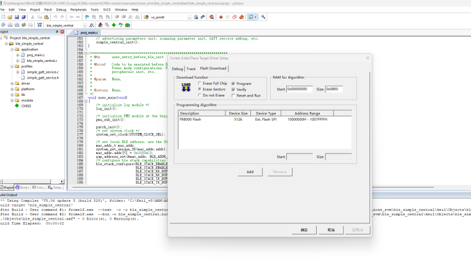
Task: Create a new file from toolbar
Action: pos(3,17)
